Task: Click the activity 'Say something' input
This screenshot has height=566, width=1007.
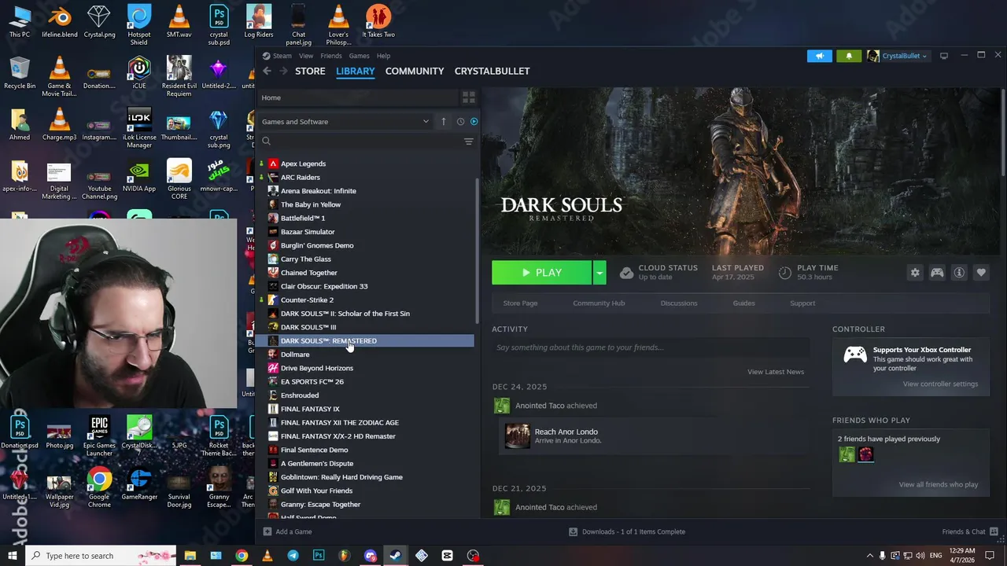Action: point(651,347)
